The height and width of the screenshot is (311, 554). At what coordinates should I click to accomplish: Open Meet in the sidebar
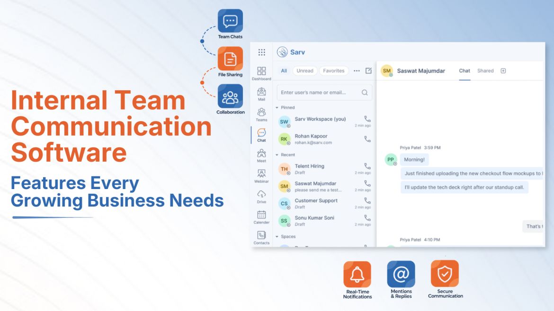(261, 155)
